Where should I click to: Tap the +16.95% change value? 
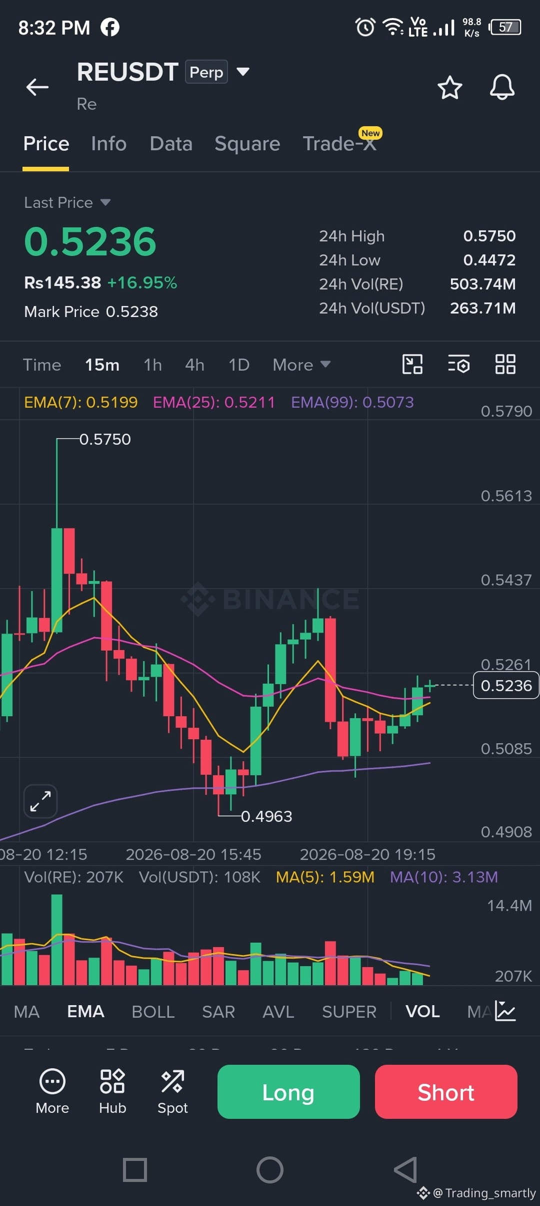click(142, 282)
